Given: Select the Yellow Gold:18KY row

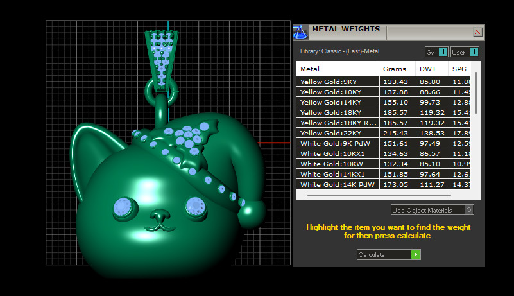Looking at the screenshot, I should [384, 112].
